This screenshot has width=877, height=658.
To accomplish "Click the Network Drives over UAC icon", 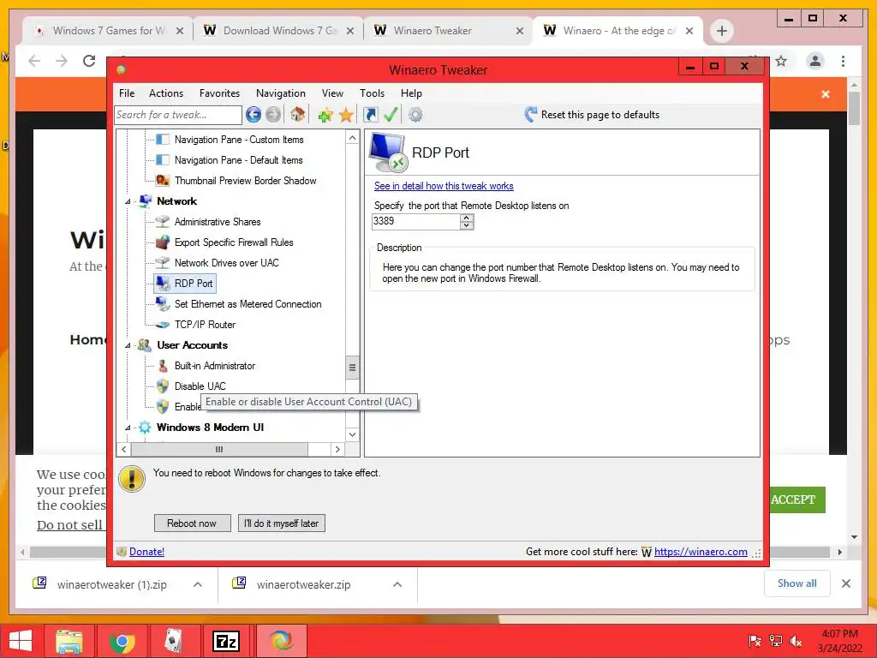I will click(162, 262).
